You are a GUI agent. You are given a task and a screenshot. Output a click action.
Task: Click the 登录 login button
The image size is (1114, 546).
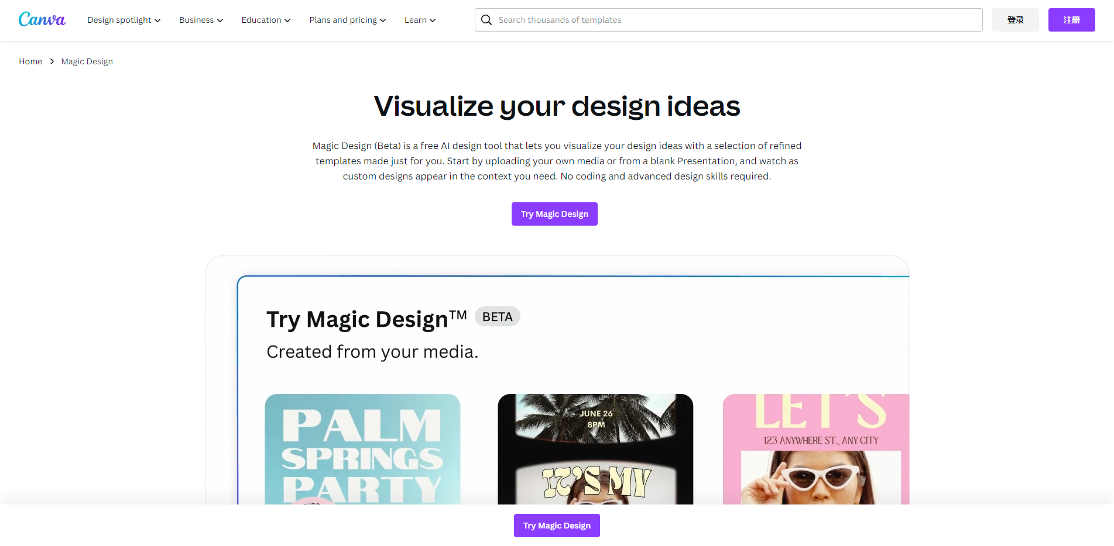1015,19
